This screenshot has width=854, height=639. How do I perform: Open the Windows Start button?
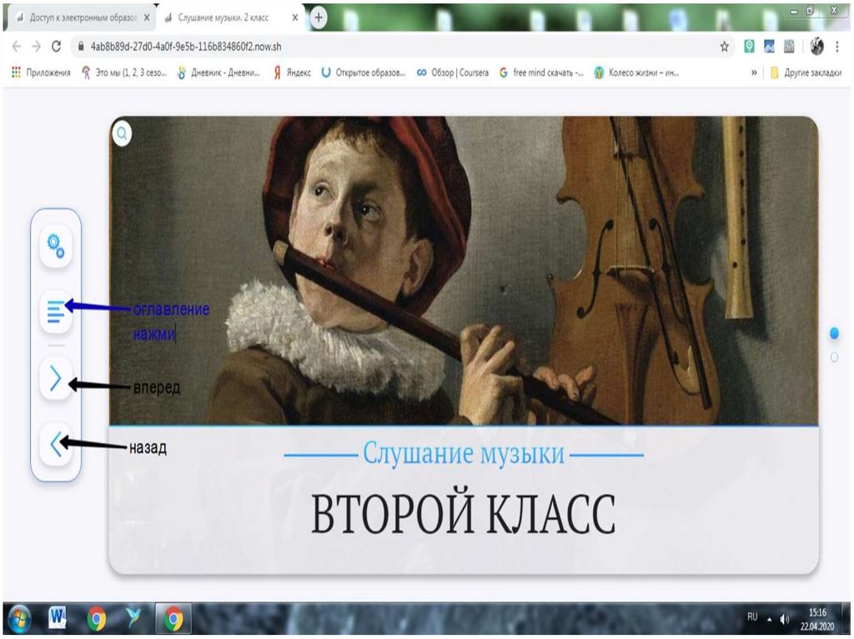(x=19, y=619)
